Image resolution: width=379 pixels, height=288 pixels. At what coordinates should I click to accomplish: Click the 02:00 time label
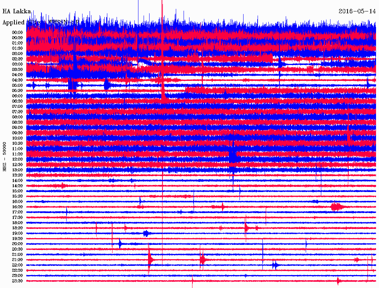pos(17,54)
